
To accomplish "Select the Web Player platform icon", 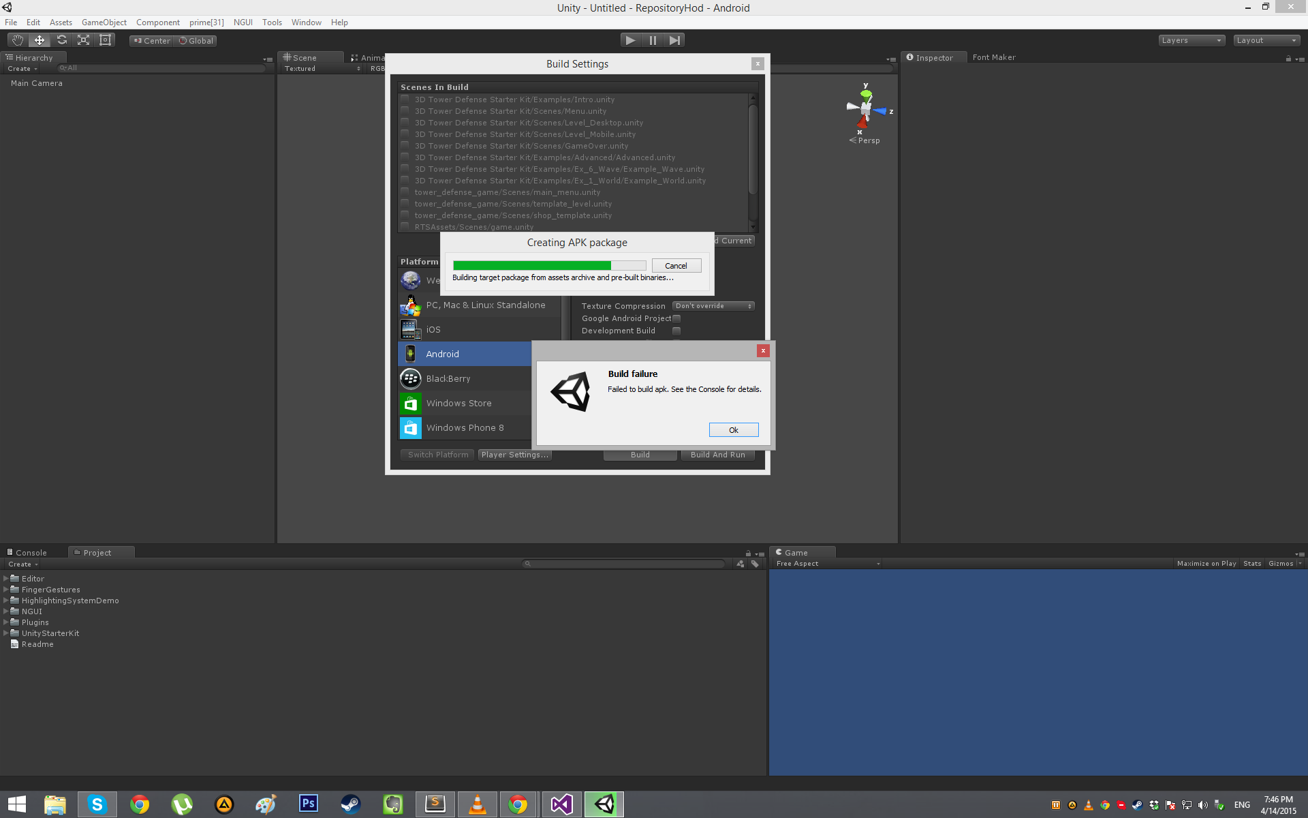I will (410, 280).
